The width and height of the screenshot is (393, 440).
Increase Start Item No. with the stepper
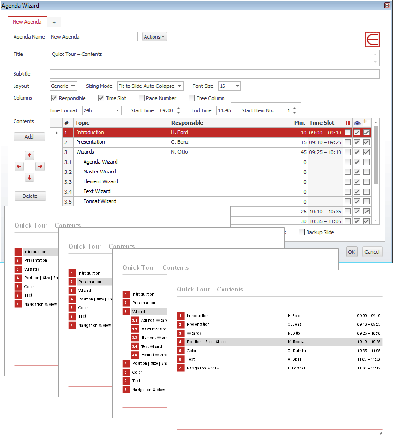(x=294, y=108)
